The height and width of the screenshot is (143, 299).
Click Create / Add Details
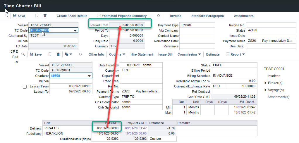pos(72,16)
